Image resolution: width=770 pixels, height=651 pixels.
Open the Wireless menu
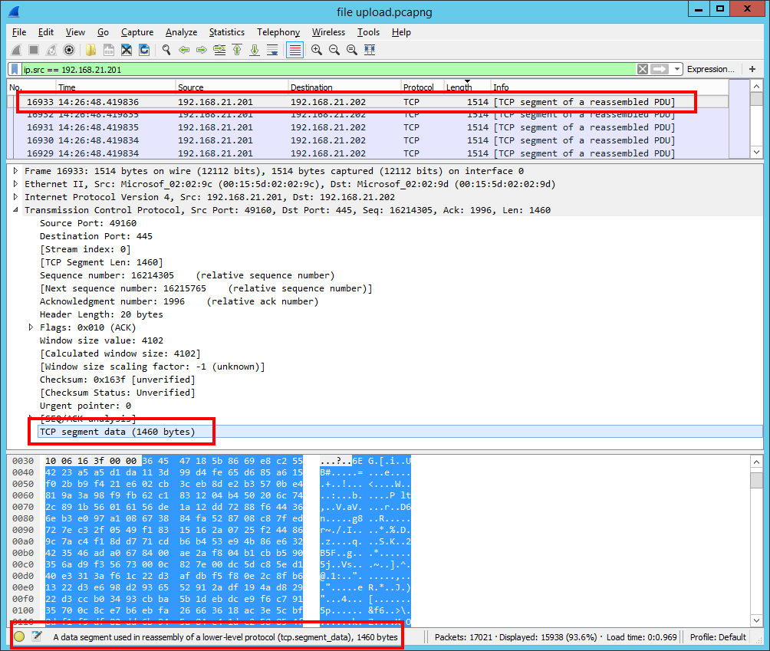pyautogui.click(x=328, y=32)
